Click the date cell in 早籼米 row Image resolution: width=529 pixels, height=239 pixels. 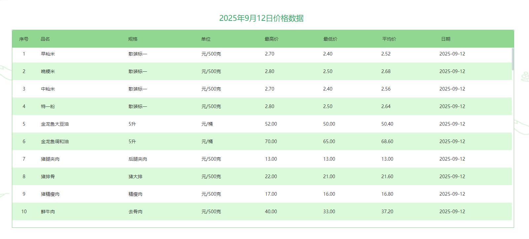pyautogui.click(x=452, y=54)
